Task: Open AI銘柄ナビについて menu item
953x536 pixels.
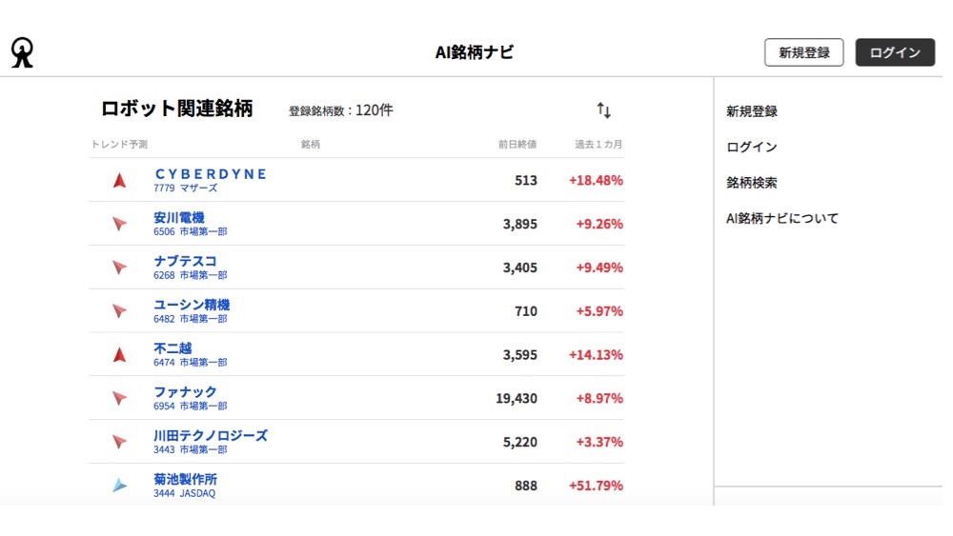Action: pos(782,218)
